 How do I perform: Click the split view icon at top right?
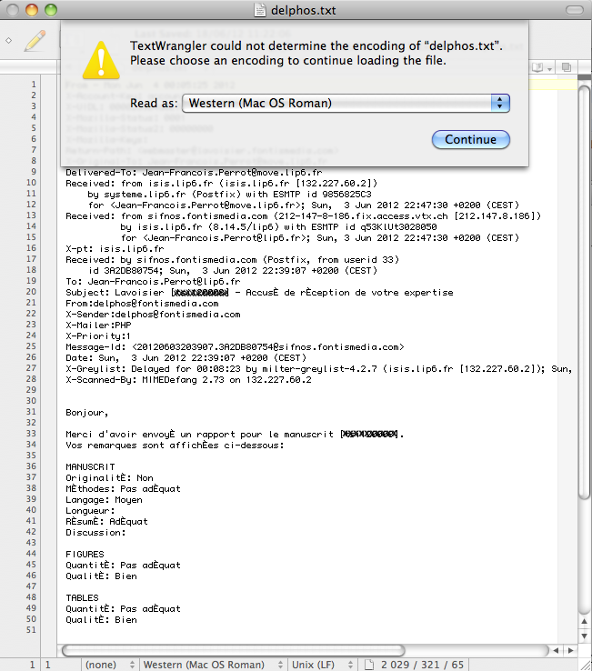567,68
